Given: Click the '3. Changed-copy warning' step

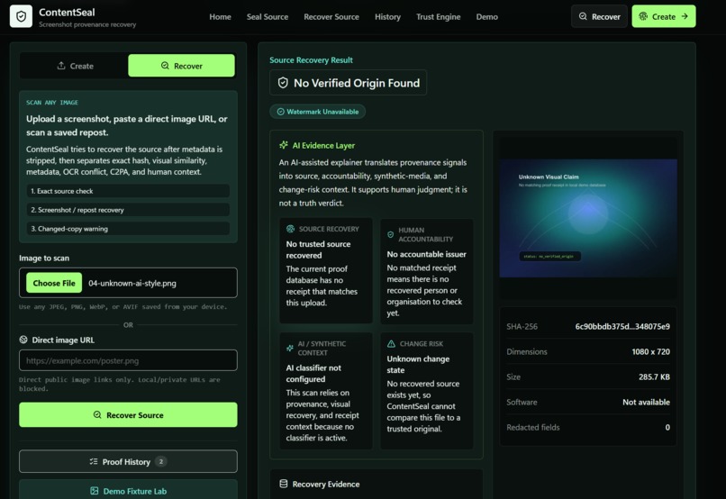Looking at the screenshot, I should 128,229.
